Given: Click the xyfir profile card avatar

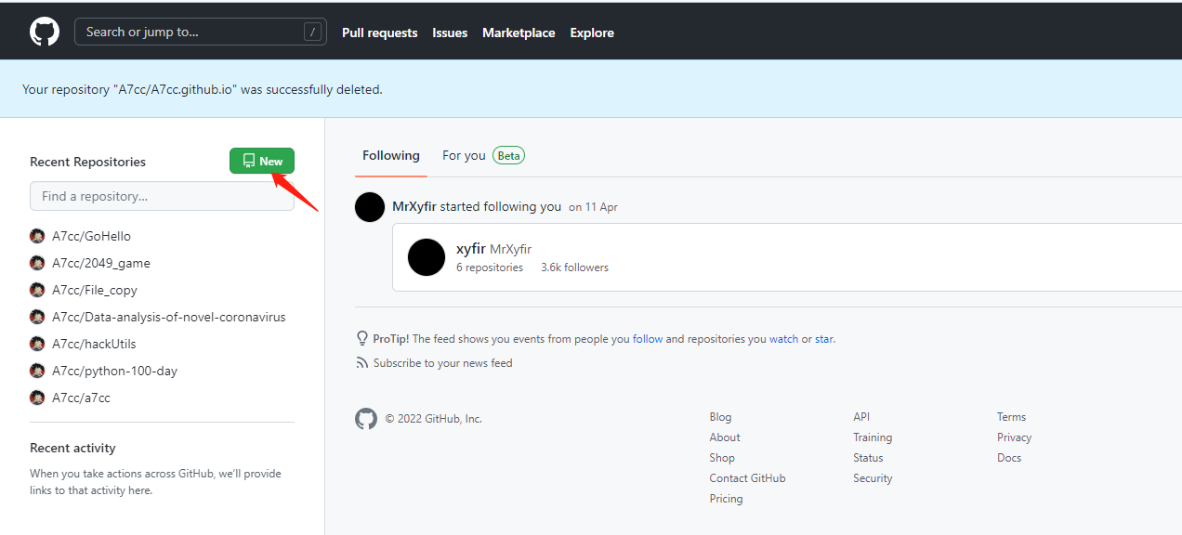Looking at the screenshot, I should point(427,257).
